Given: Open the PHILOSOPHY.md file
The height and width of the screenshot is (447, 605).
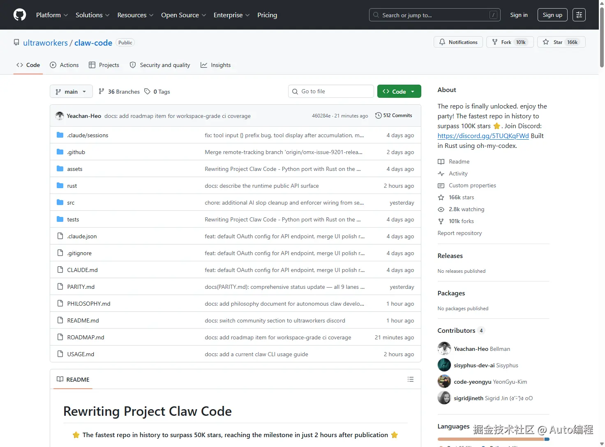Looking at the screenshot, I should coord(89,304).
